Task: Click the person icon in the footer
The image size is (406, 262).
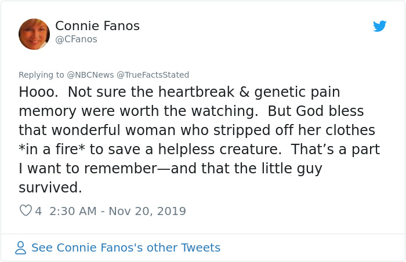Action: pyautogui.click(x=21, y=248)
